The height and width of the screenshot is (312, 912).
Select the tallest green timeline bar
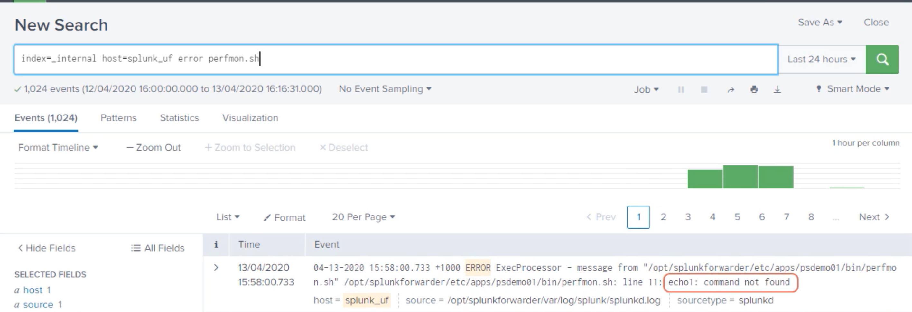point(740,177)
